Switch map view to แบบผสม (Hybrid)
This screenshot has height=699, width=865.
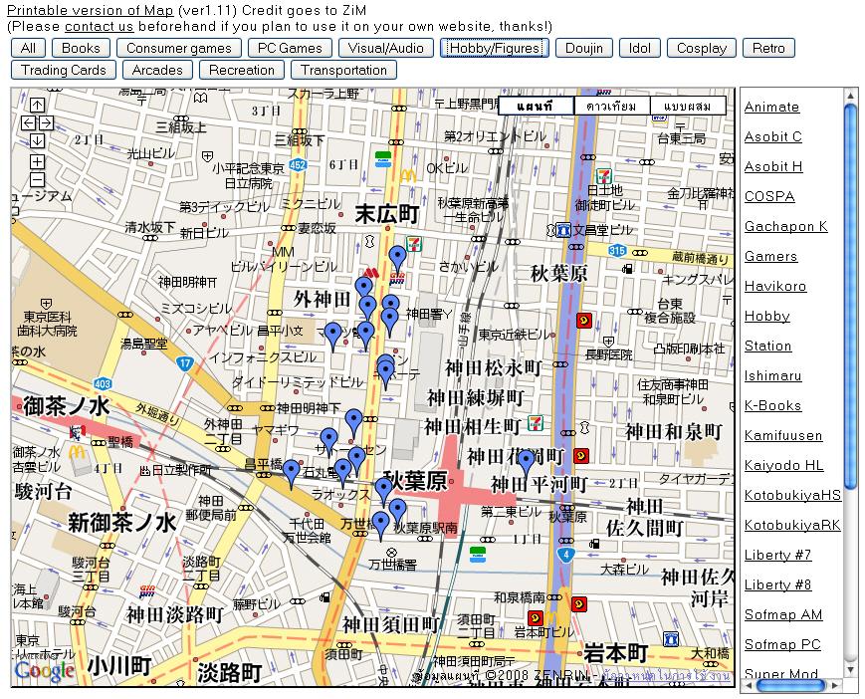(688, 106)
